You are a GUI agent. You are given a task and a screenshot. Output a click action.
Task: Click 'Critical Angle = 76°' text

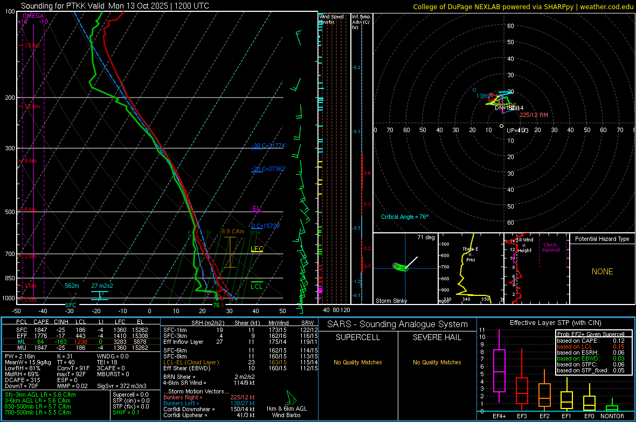tap(405, 217)
